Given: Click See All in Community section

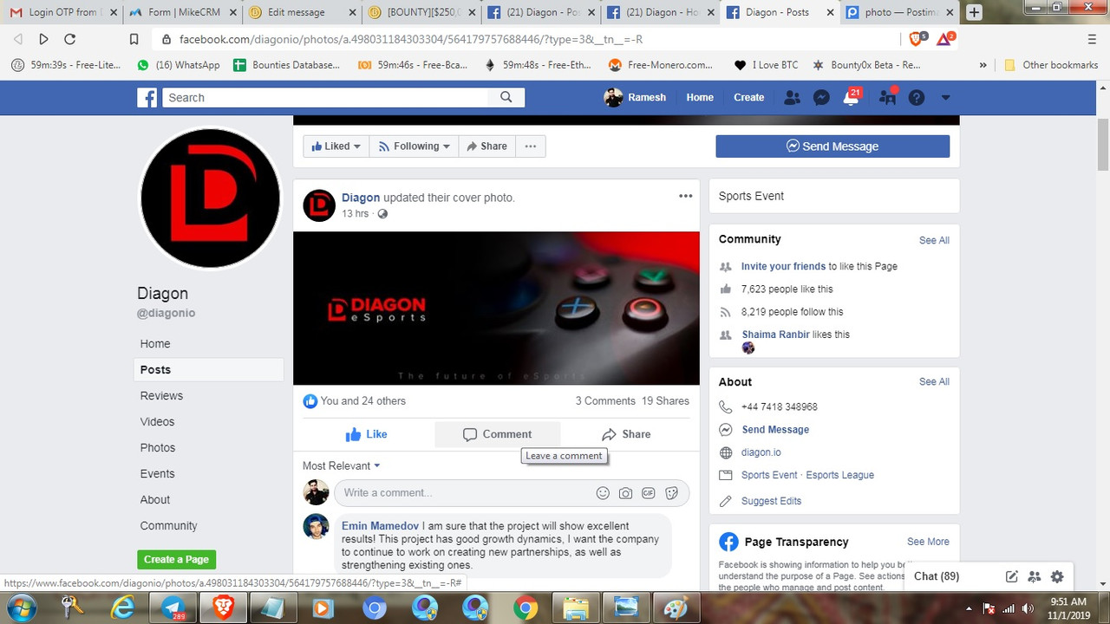Looking at the screenshot, I should (x=934, y=240).
